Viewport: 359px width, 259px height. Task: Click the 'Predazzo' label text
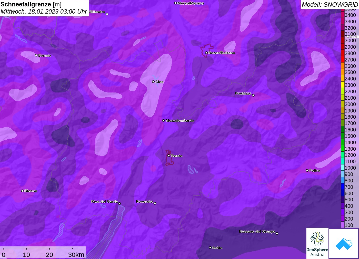pyautogui.click(x=243, y=93)
